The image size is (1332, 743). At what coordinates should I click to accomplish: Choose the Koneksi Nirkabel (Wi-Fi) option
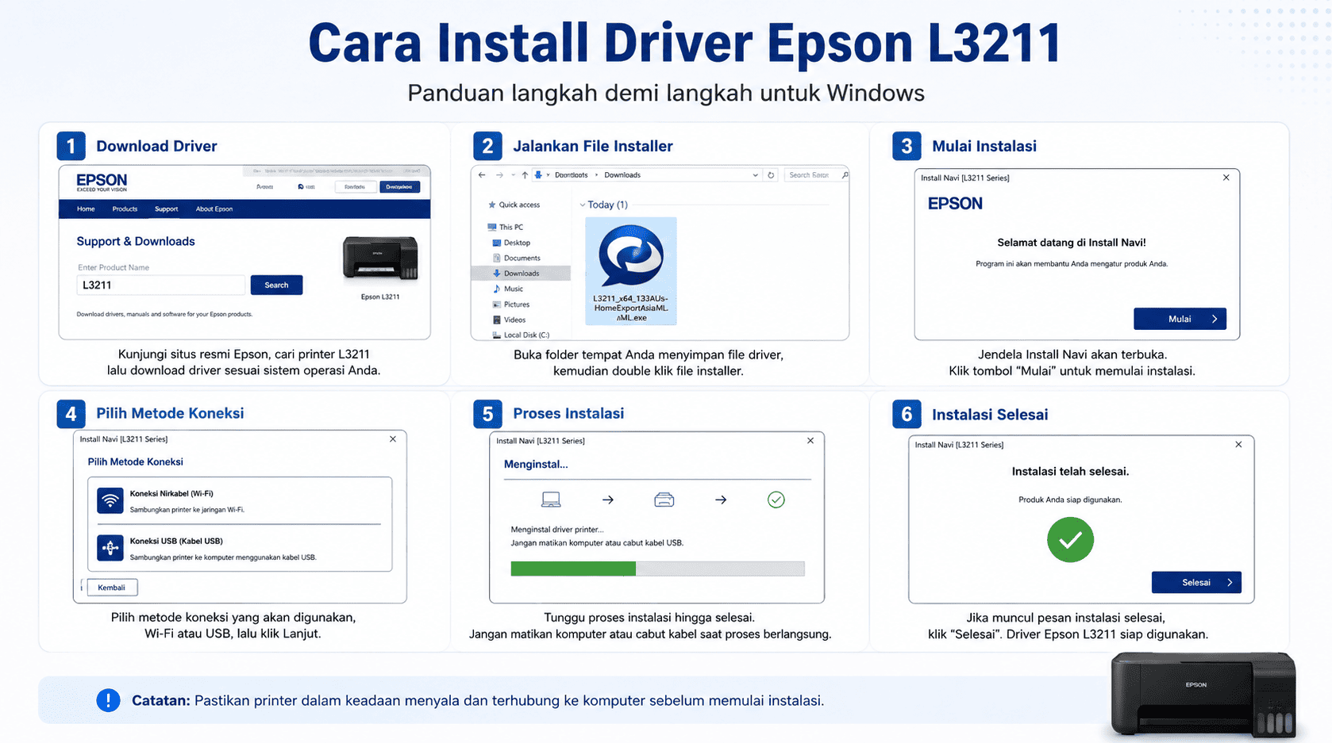(x=240, y=501)
